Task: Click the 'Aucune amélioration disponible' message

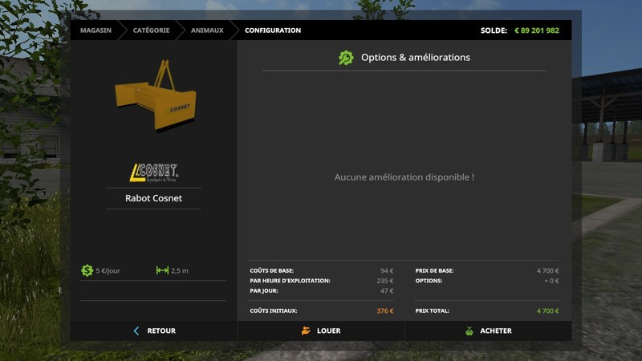Action: 404,176
